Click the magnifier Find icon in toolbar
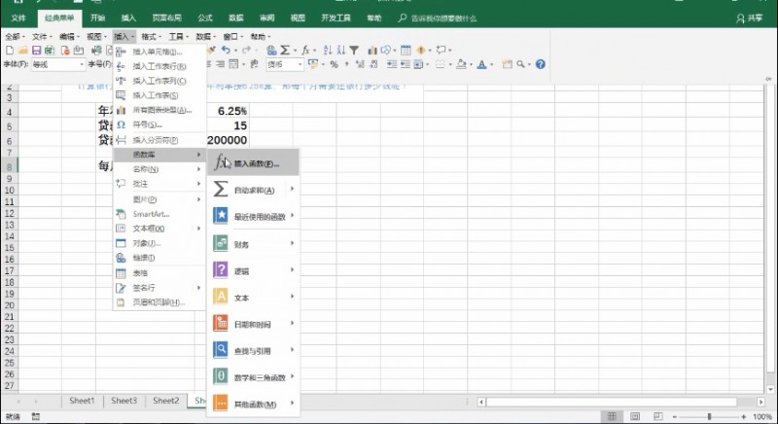The width and height of the screenshot is (778, 424). 520,64
